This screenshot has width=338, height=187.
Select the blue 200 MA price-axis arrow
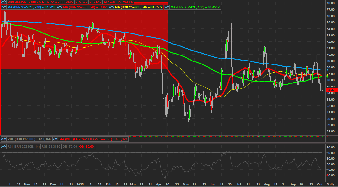point(328,70)
